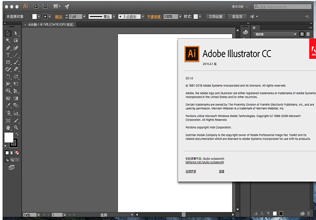This screenshot has width=316, height=220.
Task: Select the Pen tool
Action: click(x=8, y=48)
